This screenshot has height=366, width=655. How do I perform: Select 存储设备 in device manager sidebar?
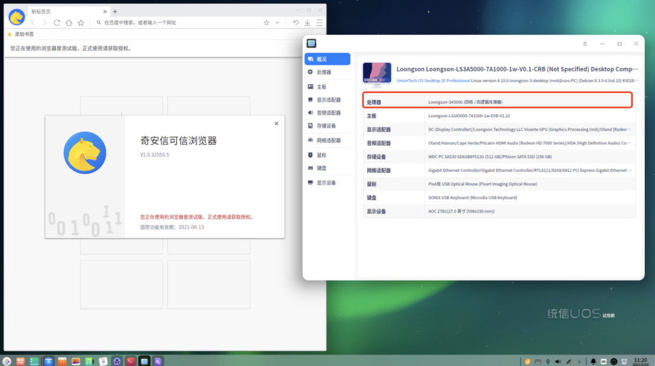327,125
